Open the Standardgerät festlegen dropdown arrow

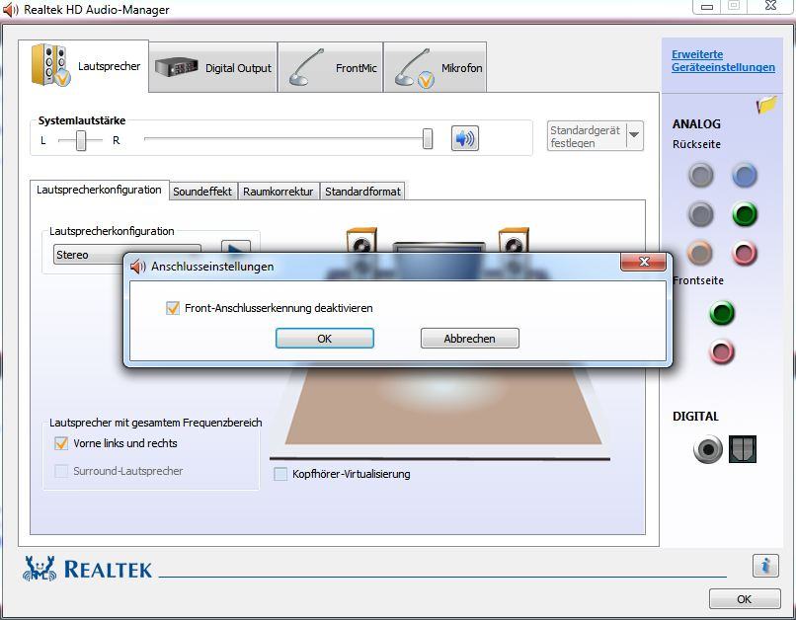pyautogui.click(x=635, y=135)
